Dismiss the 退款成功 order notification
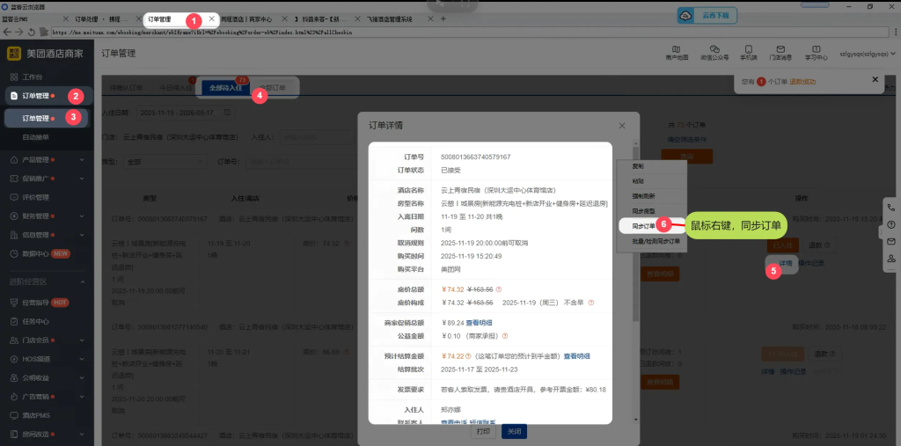 (x=875, y=79)
